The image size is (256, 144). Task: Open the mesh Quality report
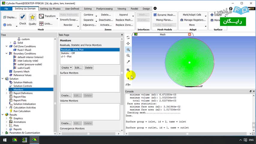tap(32, 19)
